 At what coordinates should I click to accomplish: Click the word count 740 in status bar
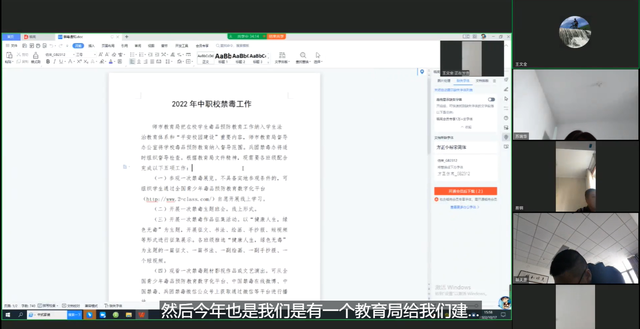(x=28, y=306)
